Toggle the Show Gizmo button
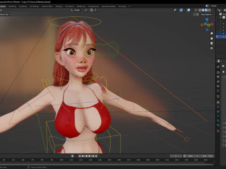Image resolution: width=226 pixels, height=169 pixels. (x=181, y=10)
